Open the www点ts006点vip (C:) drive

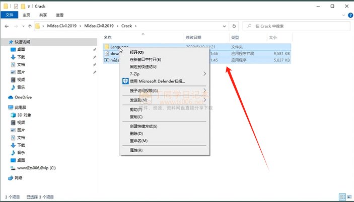click(36, 168)
